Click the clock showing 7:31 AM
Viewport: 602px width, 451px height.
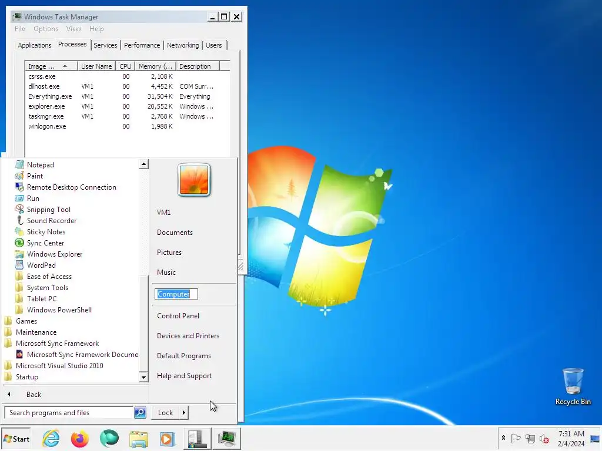[571, 434]
